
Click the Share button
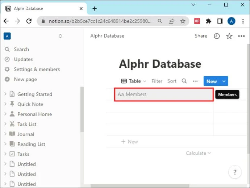[x=201, y=36]
